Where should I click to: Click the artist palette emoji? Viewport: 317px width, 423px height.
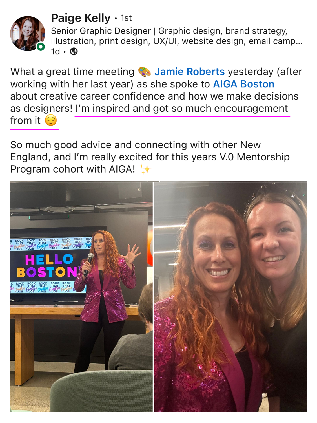pyautogui.click(x=145, y=72)
